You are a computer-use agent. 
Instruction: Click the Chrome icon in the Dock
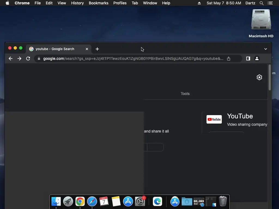tap(80, 202)
